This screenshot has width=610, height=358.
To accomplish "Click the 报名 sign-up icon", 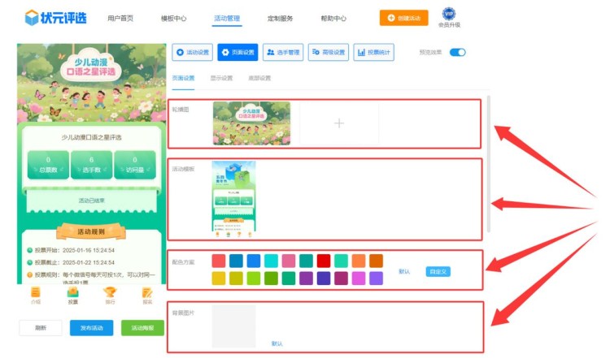I will pos(147,294).
